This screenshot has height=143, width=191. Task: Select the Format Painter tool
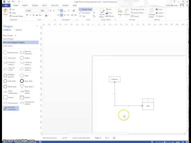16,16
